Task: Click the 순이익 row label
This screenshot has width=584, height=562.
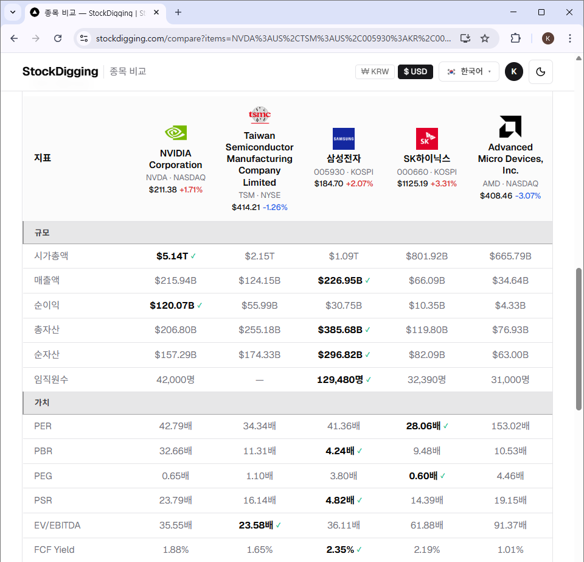Action: [47, 306]
